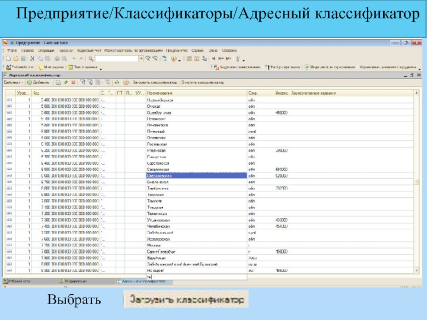Click the Print icon in main toolbar
Image resolution: width=427 pixels, height=320 pixels.
(x=58, y=59)
